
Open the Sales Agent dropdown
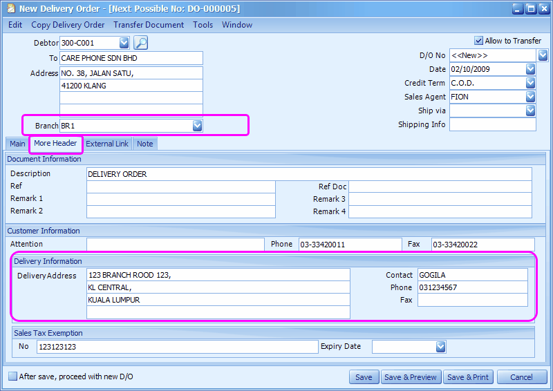pos(530,97)
